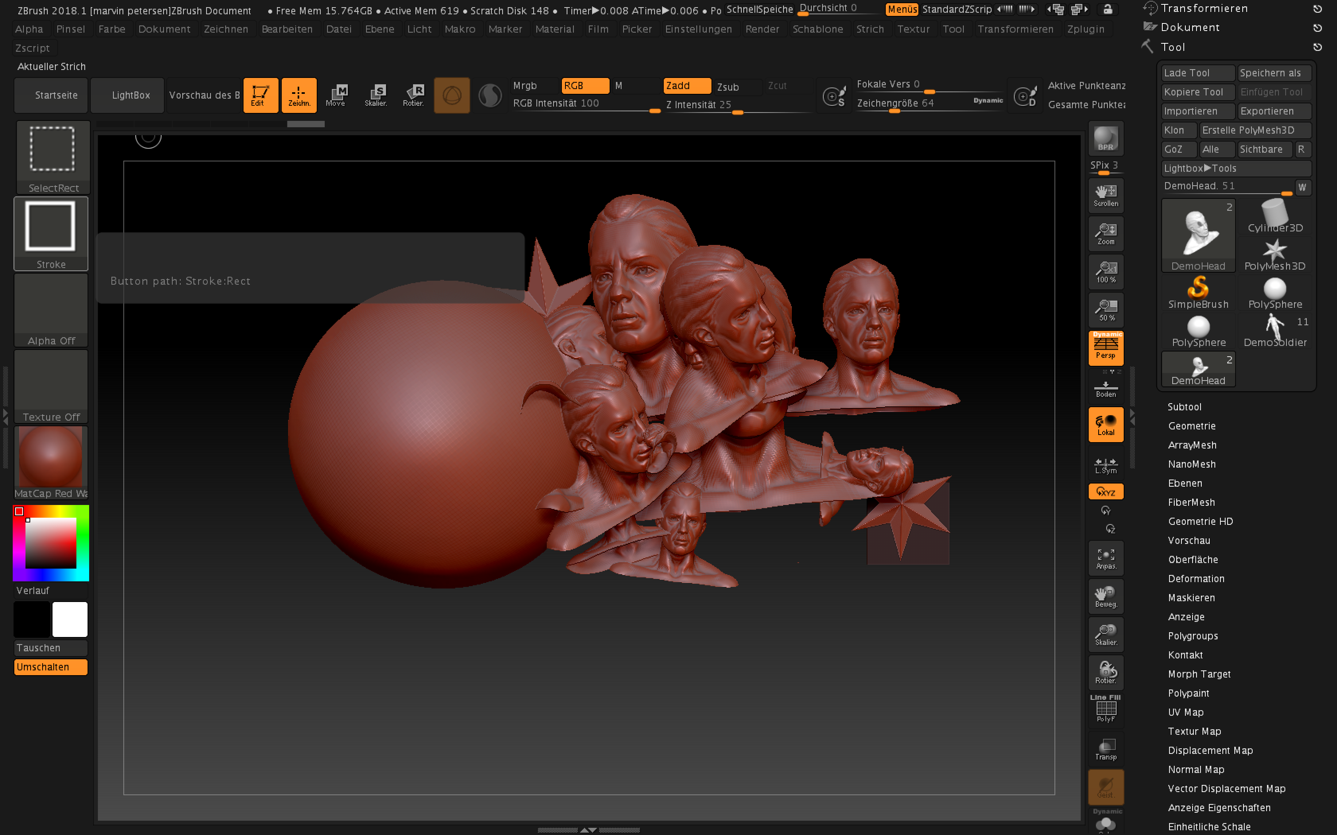Click the Lade Tool button
The height and width of the screenshot is (835, 1337).
tap(1197, 73)
